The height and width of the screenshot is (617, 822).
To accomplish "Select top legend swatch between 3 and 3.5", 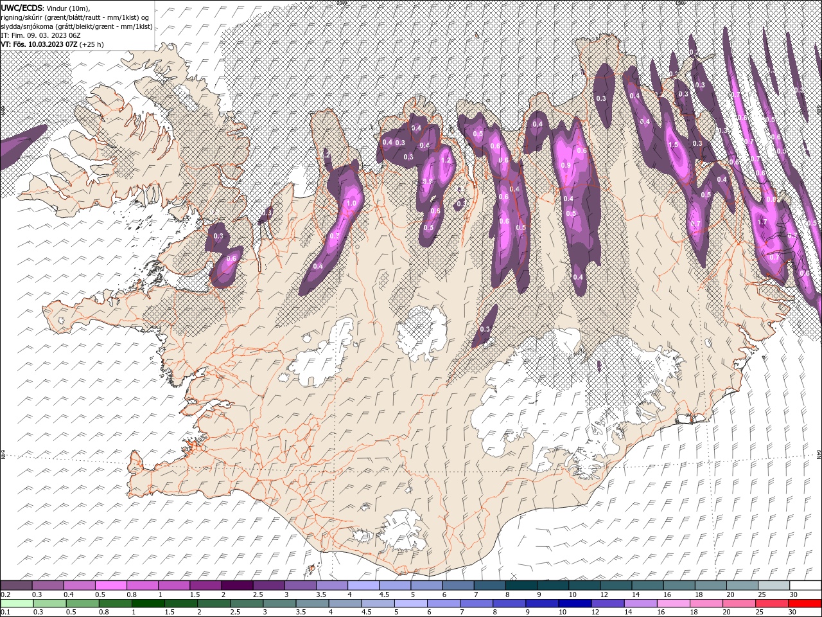I will [x=300, y=585].
